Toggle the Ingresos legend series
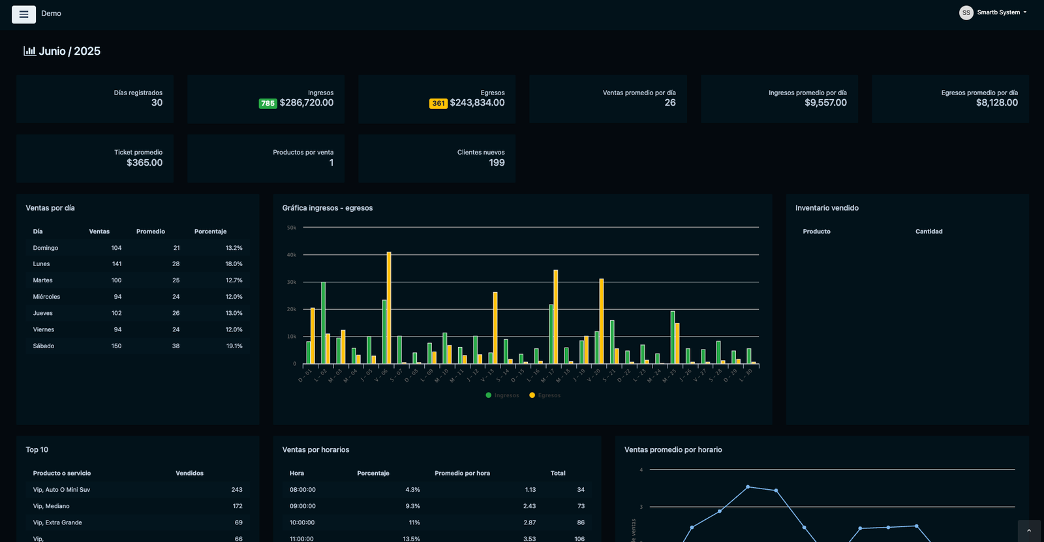This screenshot has width=1044, height=542. (x=502, y=395)
